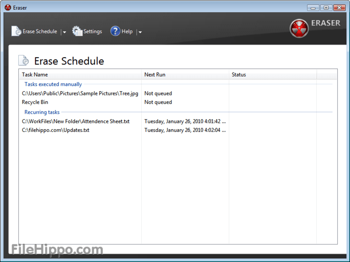Select the Updates.txt recurring task

tap(56, 130)
